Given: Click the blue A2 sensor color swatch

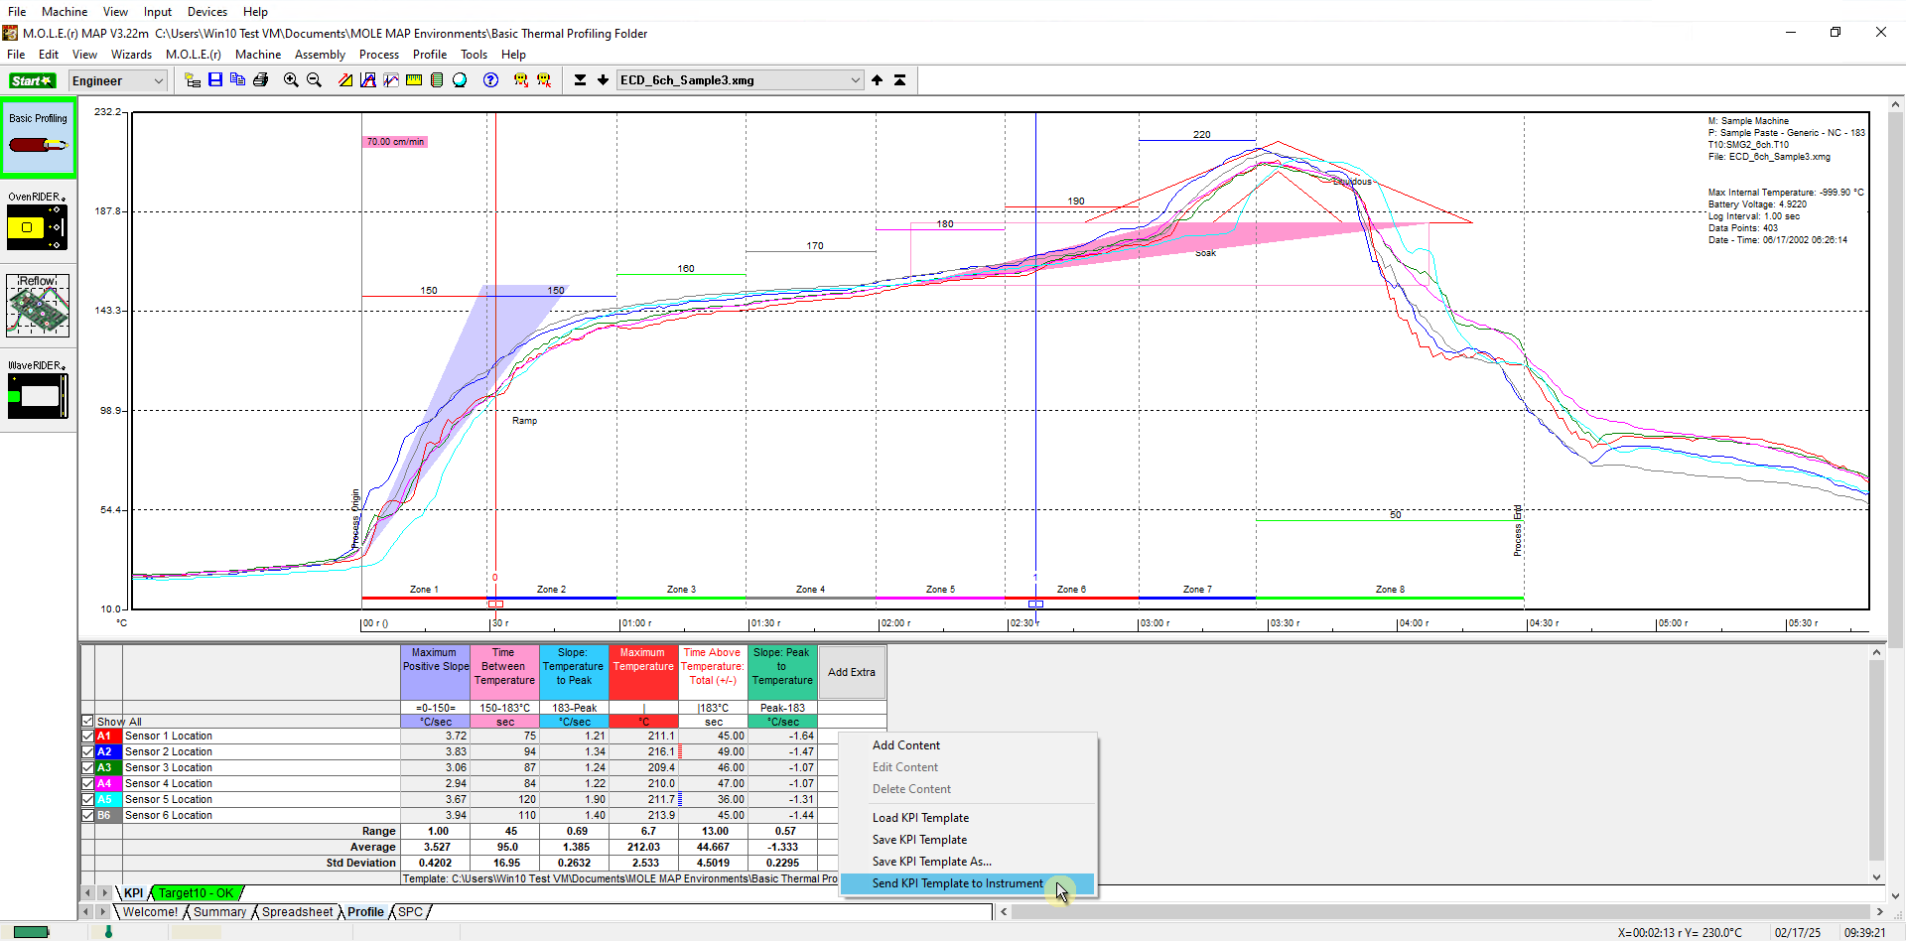Looking at the screenshot, I should (x=108, y=751).
